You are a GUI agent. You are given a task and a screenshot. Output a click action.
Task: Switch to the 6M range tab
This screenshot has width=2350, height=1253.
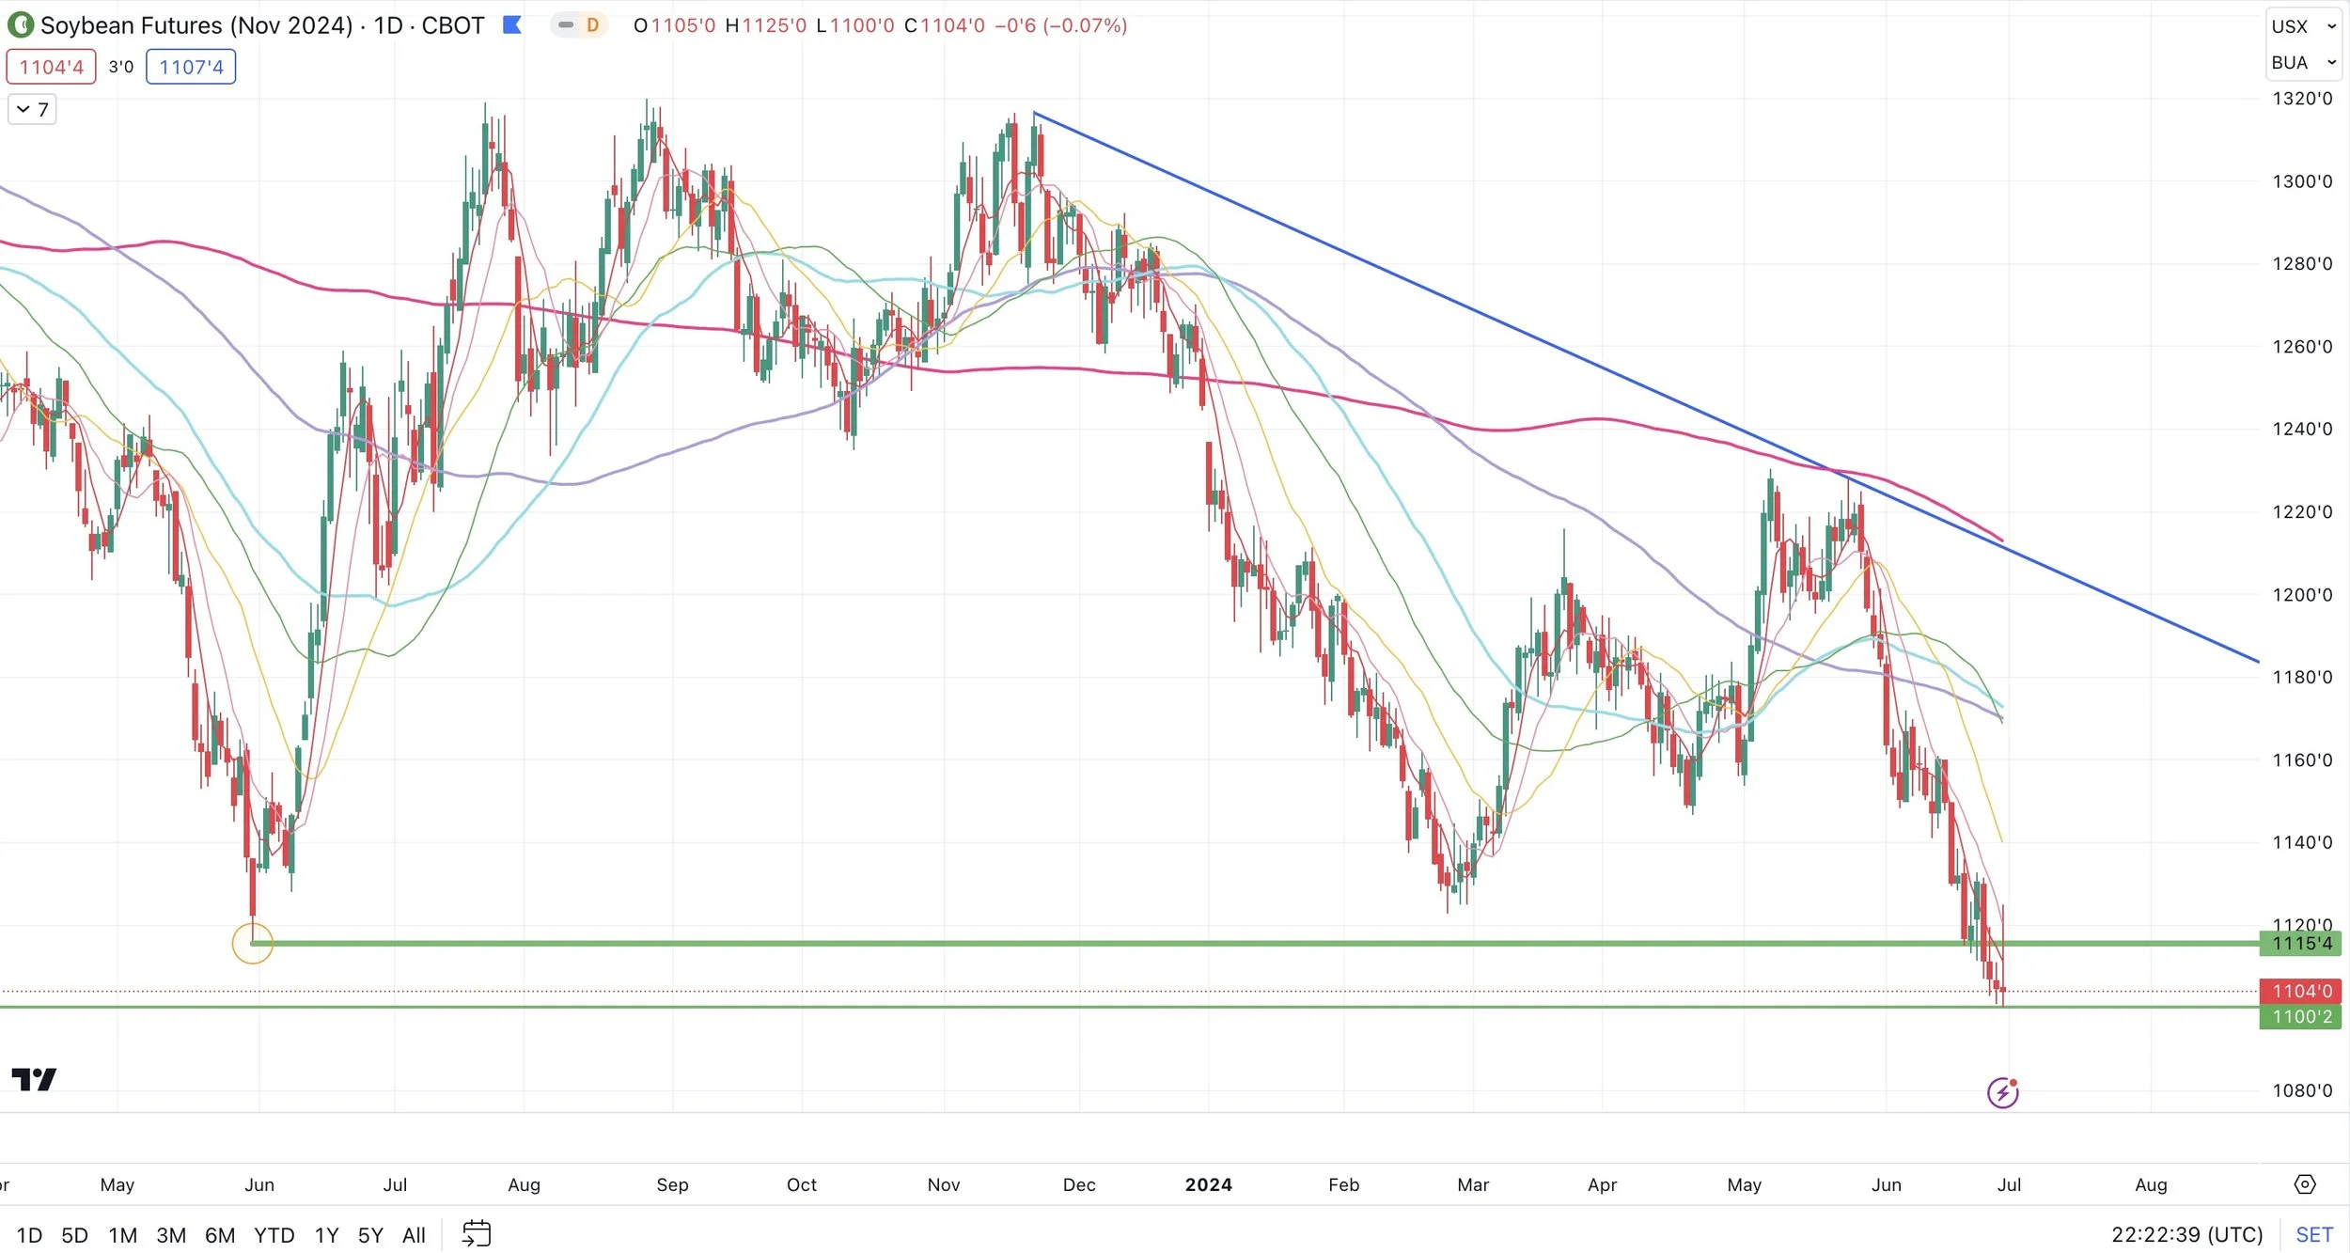pos(220,1234)
